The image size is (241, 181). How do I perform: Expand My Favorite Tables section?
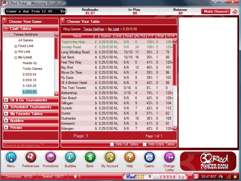(x=6, y=114)
